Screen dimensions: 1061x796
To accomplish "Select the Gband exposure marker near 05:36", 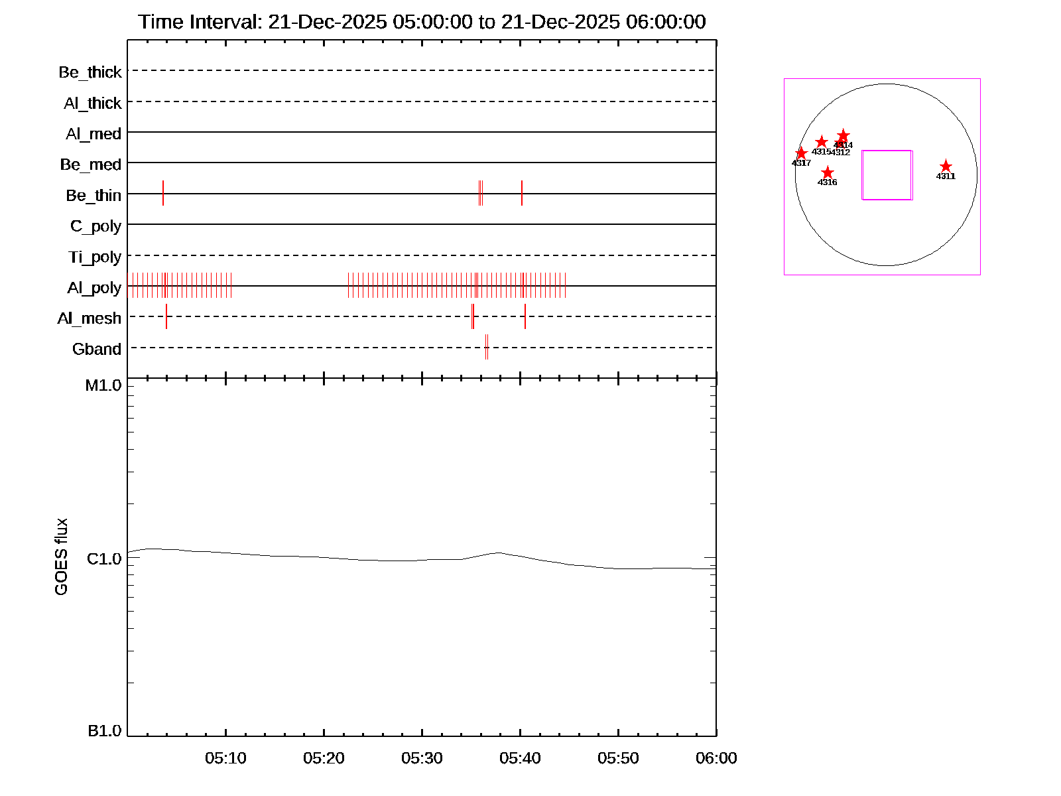I will 487,347.
